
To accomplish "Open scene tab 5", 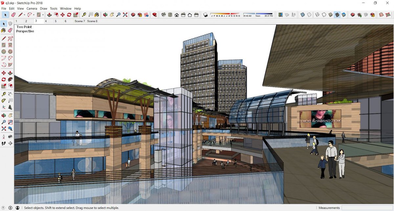I will [x=55, y=21].
